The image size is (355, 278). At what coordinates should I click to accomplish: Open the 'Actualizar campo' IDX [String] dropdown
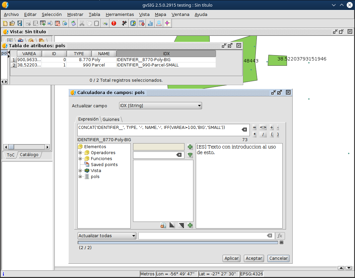pos(160,106)
